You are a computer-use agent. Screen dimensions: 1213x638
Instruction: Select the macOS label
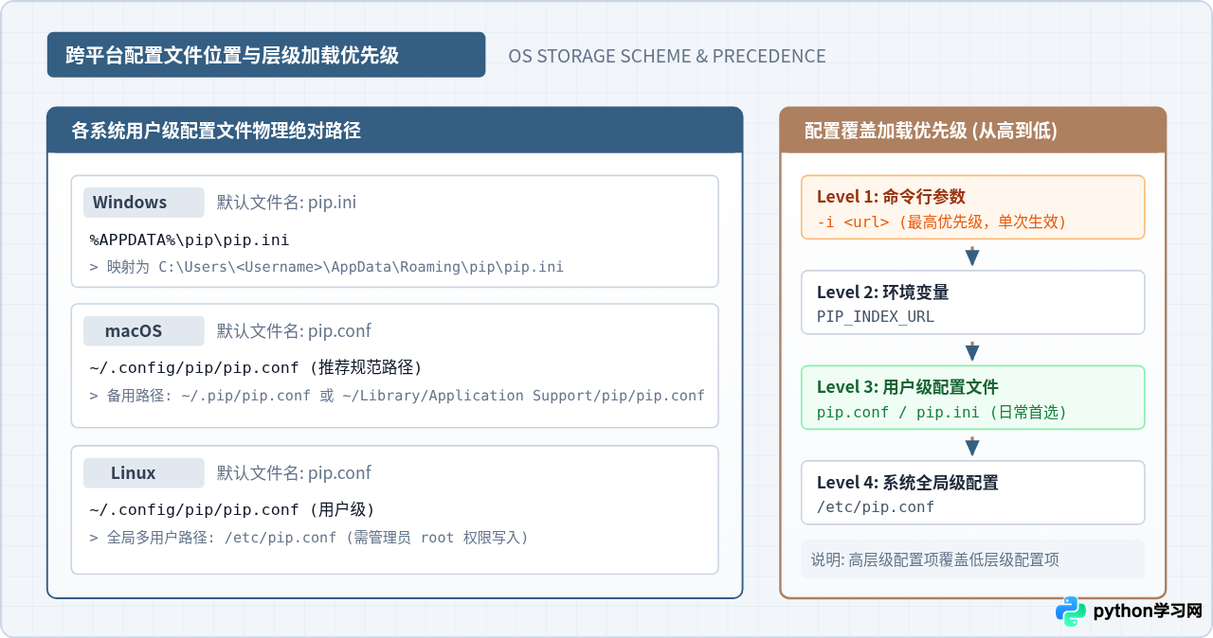(143, 331)
